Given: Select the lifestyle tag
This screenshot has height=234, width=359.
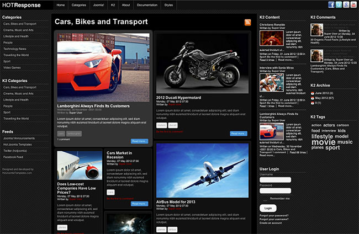Looking at the screenshot, I should 322,136.
